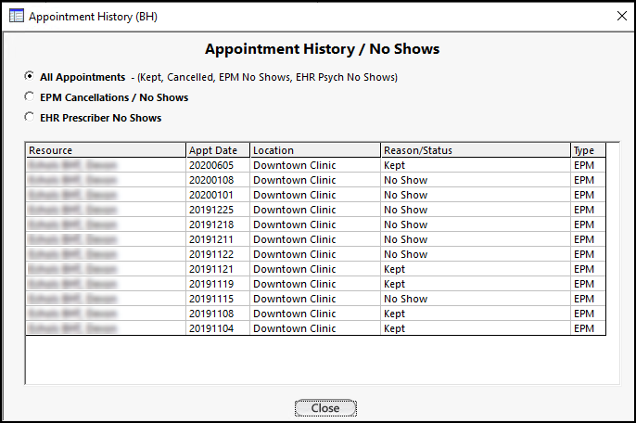Click the Kept status for 20191121
636x423 pixels.
coord(395,269)
